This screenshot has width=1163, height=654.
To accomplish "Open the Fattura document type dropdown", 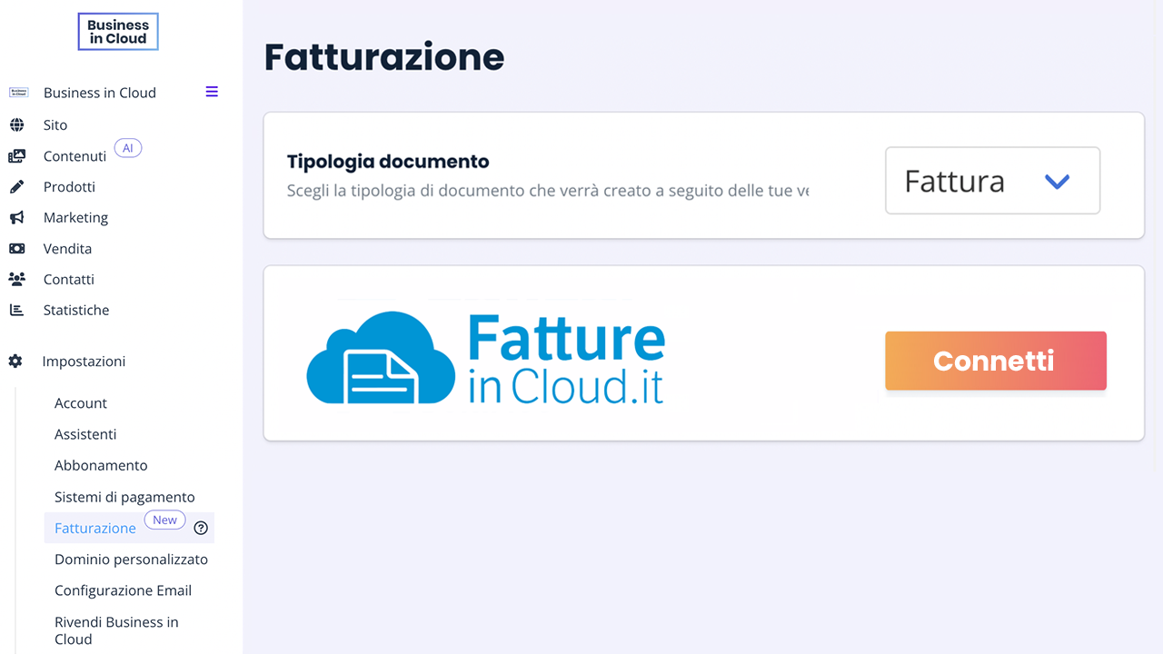I will [x=992, y=181].
